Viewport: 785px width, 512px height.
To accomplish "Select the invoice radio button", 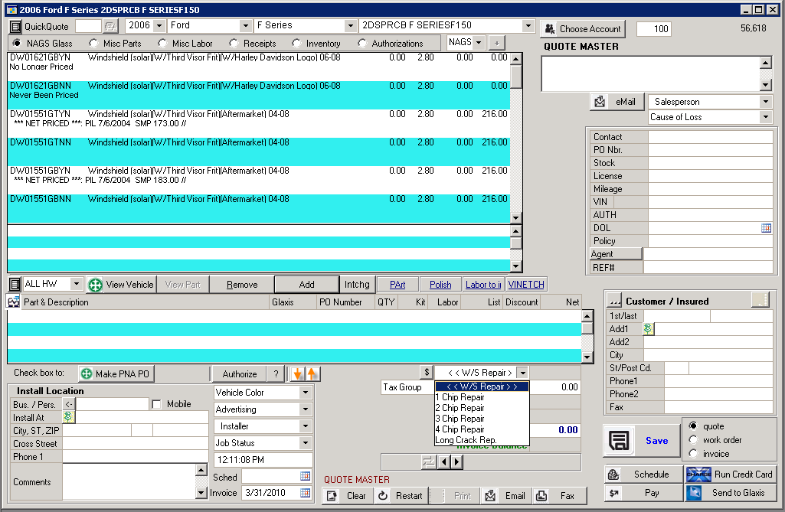I will 693,453.
